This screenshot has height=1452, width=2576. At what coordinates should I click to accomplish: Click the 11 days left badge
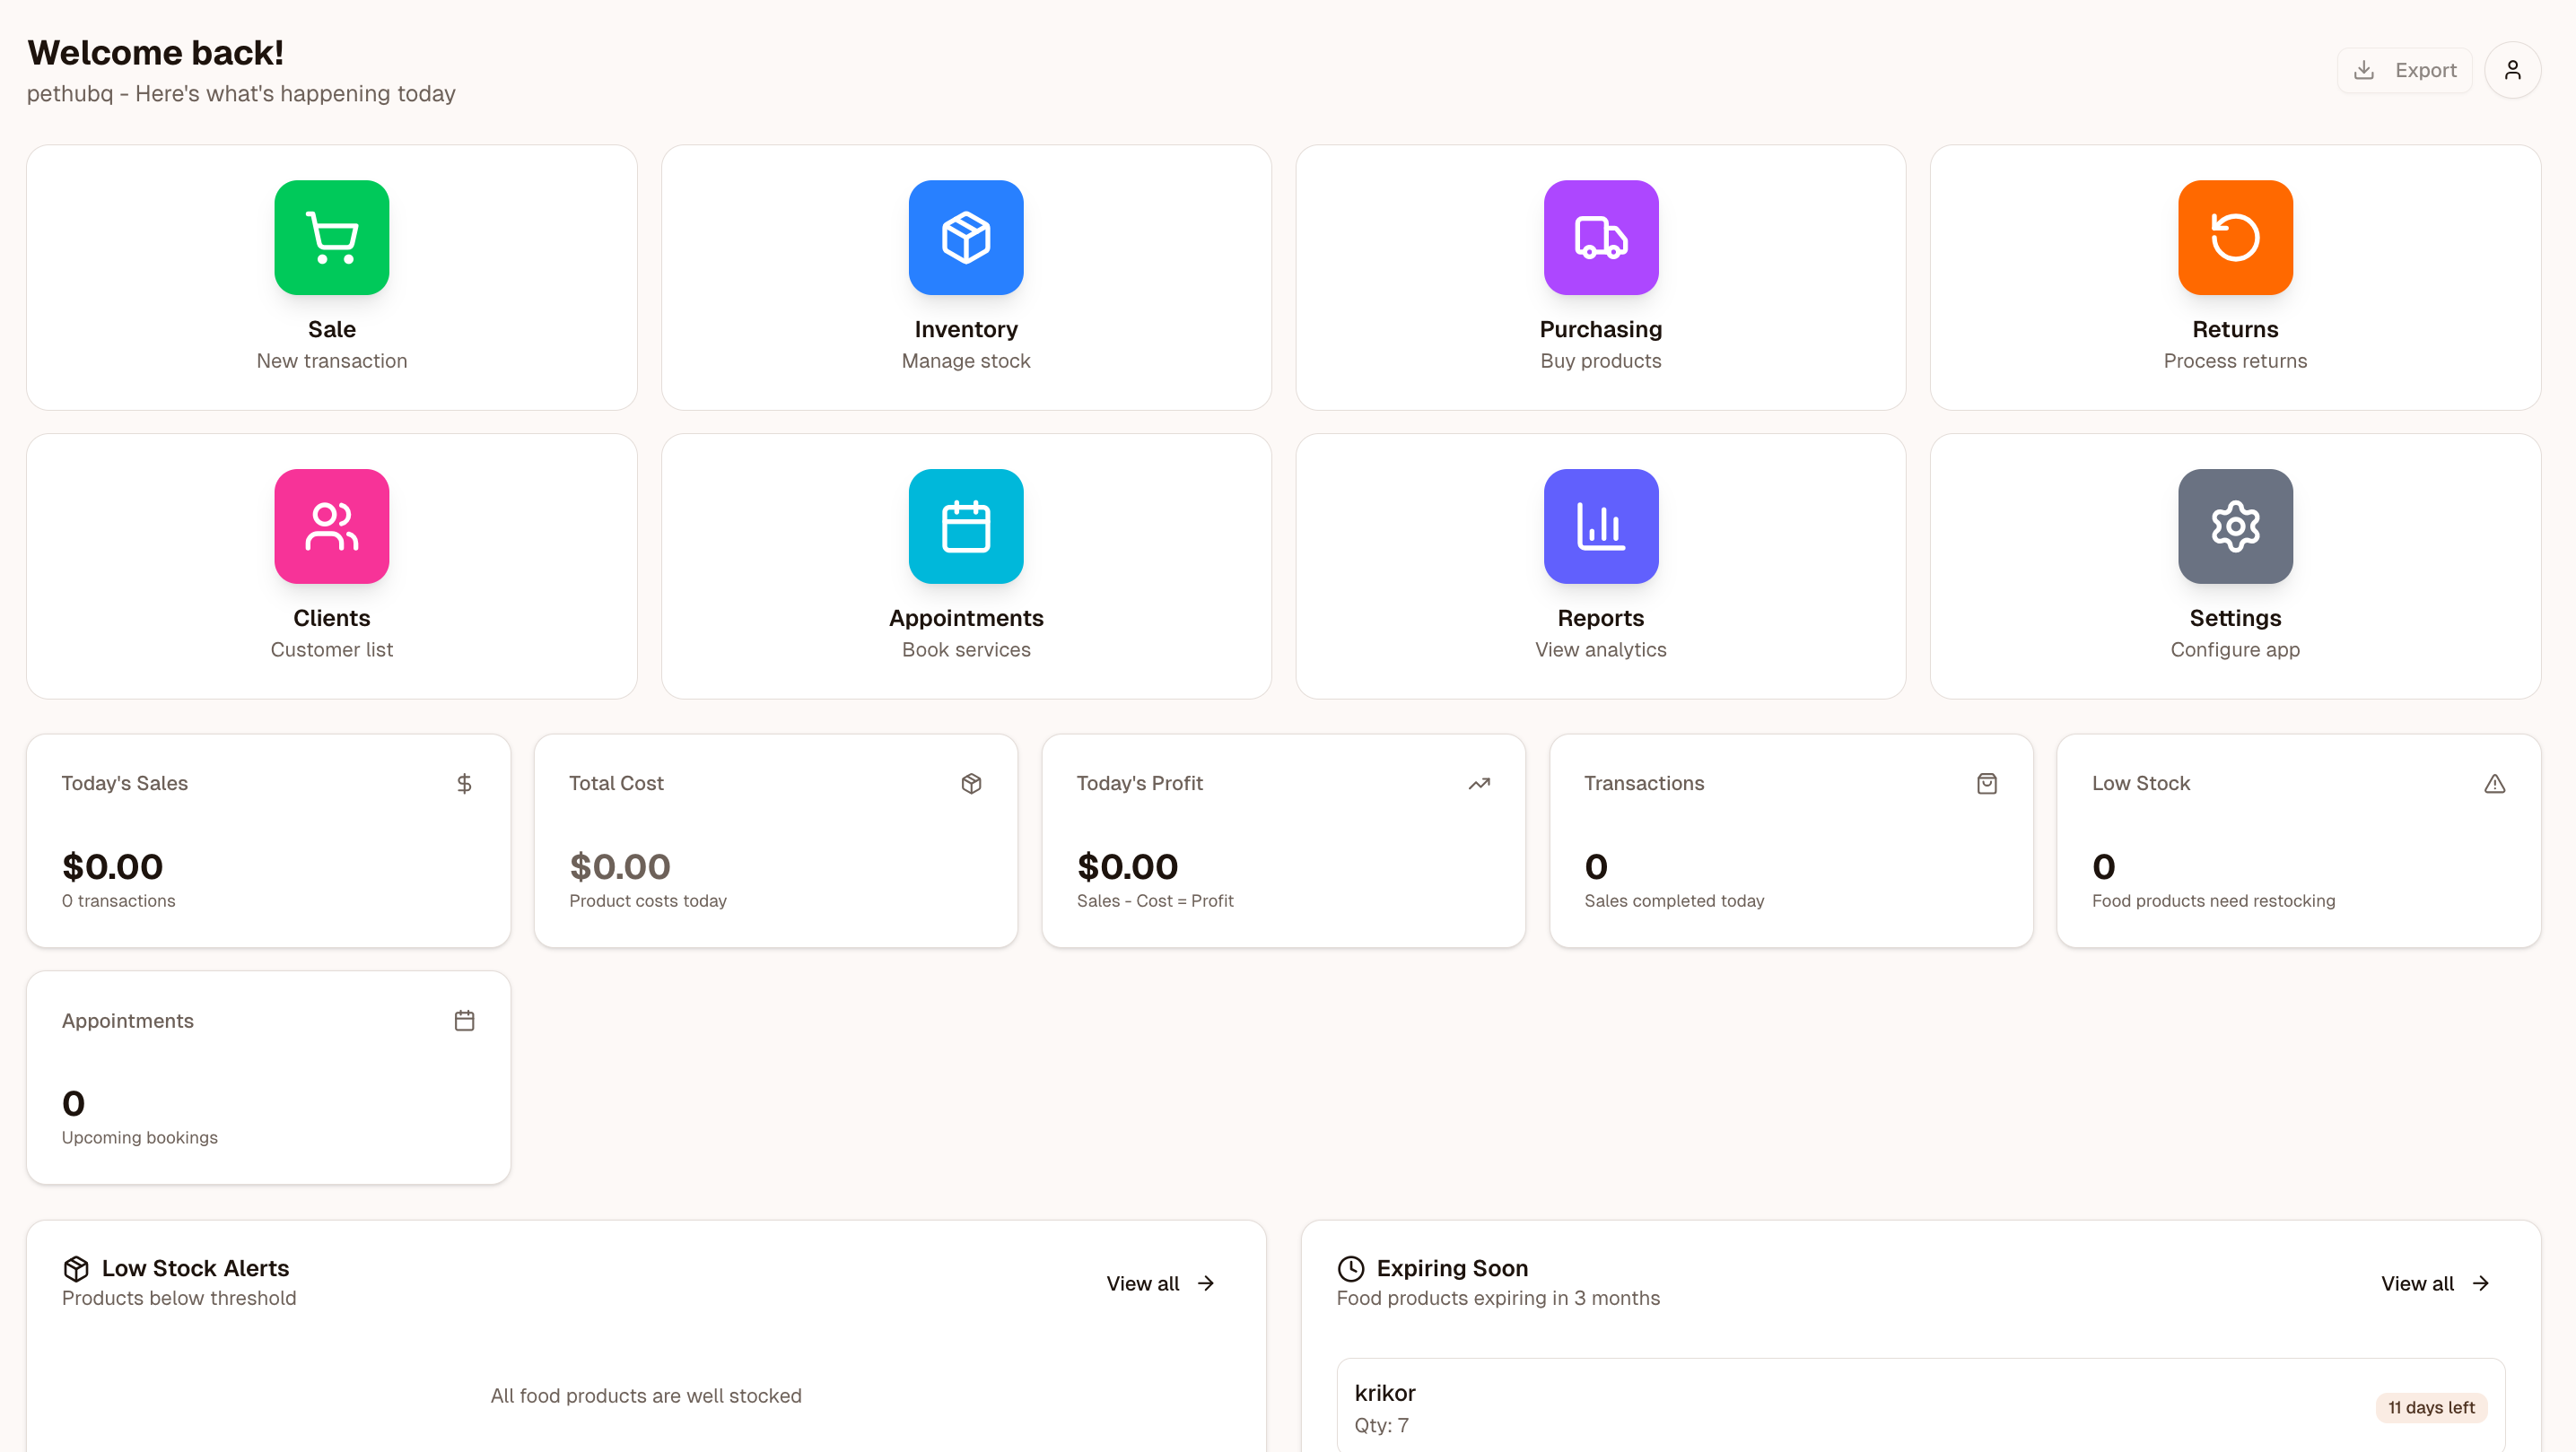(x=2430, y=1407)
